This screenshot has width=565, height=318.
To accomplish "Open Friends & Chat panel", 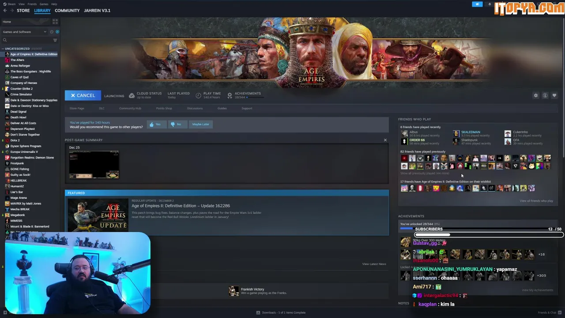I will (x=549, y=313).
